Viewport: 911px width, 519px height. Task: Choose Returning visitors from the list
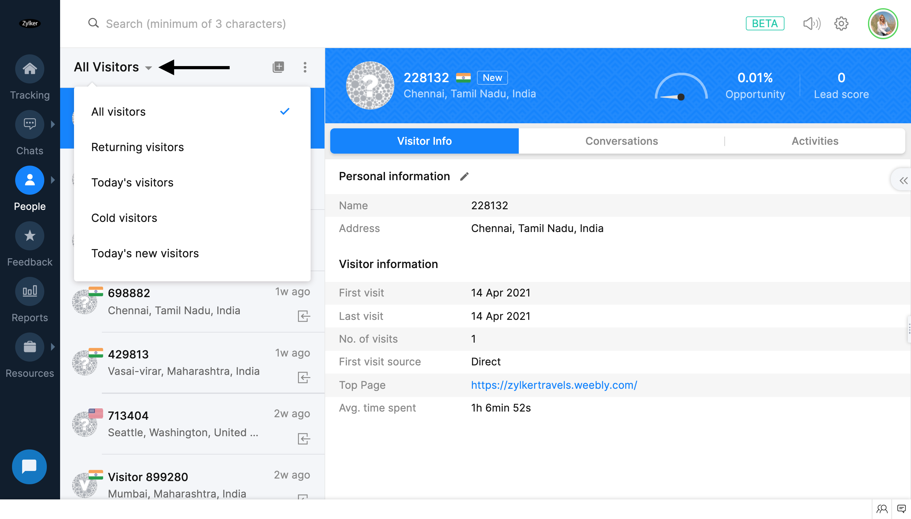pos(137,147)
